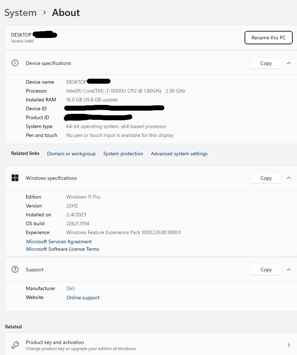This screenshot has width=297, height=355.
Task: Copy the device specifications
Action: click(x=266, y=63)
